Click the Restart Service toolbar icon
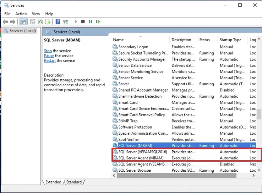The image size is (262, 193). click(98, 22)
